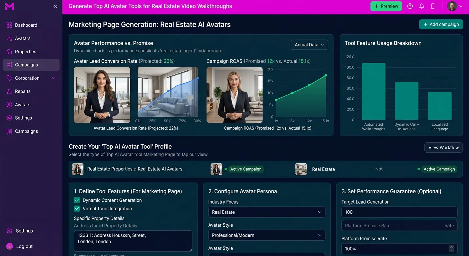Click the View Workflow button

pyautogui.click(x=443, y=147)
